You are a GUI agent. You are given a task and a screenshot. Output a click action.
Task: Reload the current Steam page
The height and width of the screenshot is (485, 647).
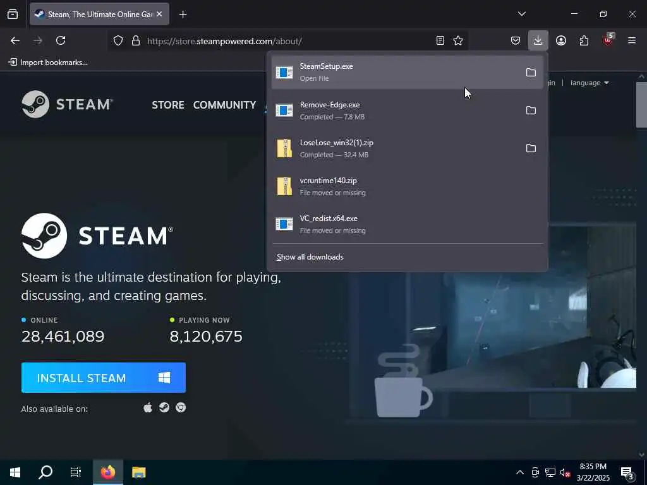point(61,40)
